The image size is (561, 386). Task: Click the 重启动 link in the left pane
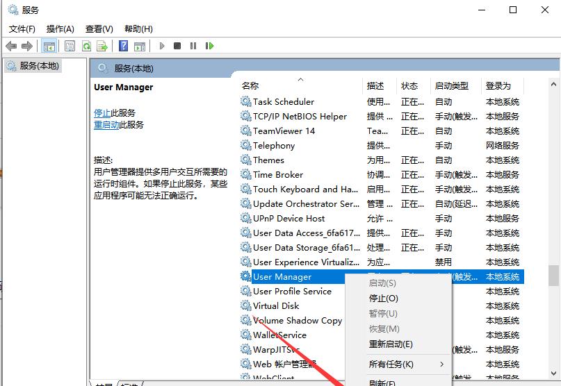(x=106, y=125)
